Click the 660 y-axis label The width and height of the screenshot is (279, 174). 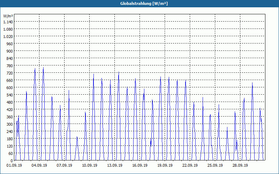[10, 80]
